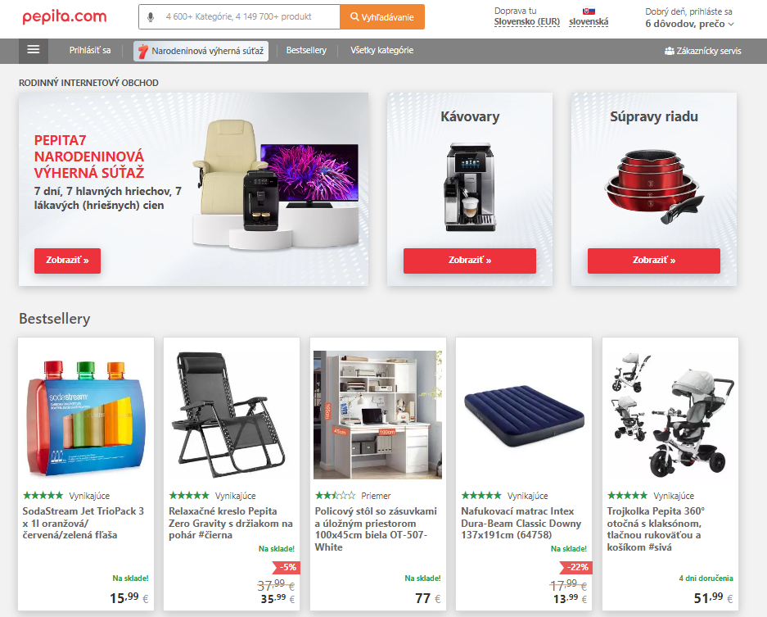The width and height of the screenshot is (767, 617).
Task: Click the red 7 birthday contest icon
Action: click(142, 51)
